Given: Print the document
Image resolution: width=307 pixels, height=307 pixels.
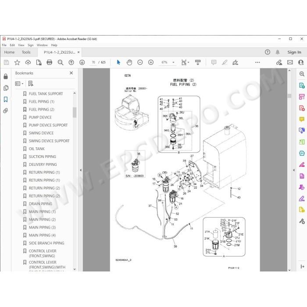Looking at the screenshot, I should click(x=49, y=62).
